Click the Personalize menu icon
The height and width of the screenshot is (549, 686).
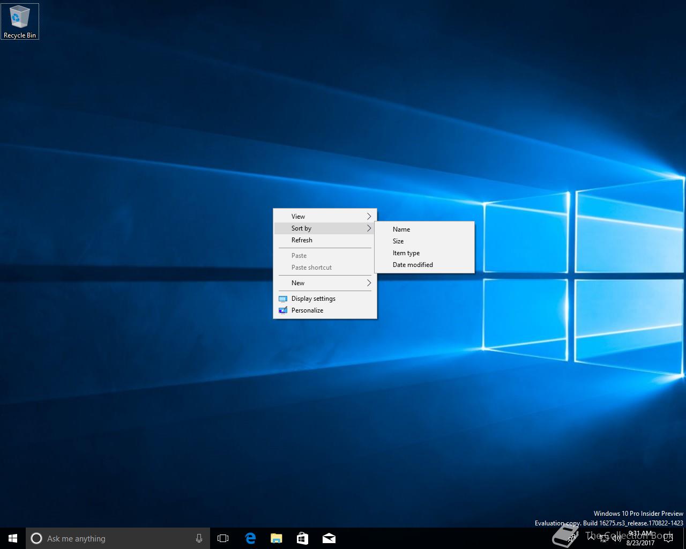283,310
